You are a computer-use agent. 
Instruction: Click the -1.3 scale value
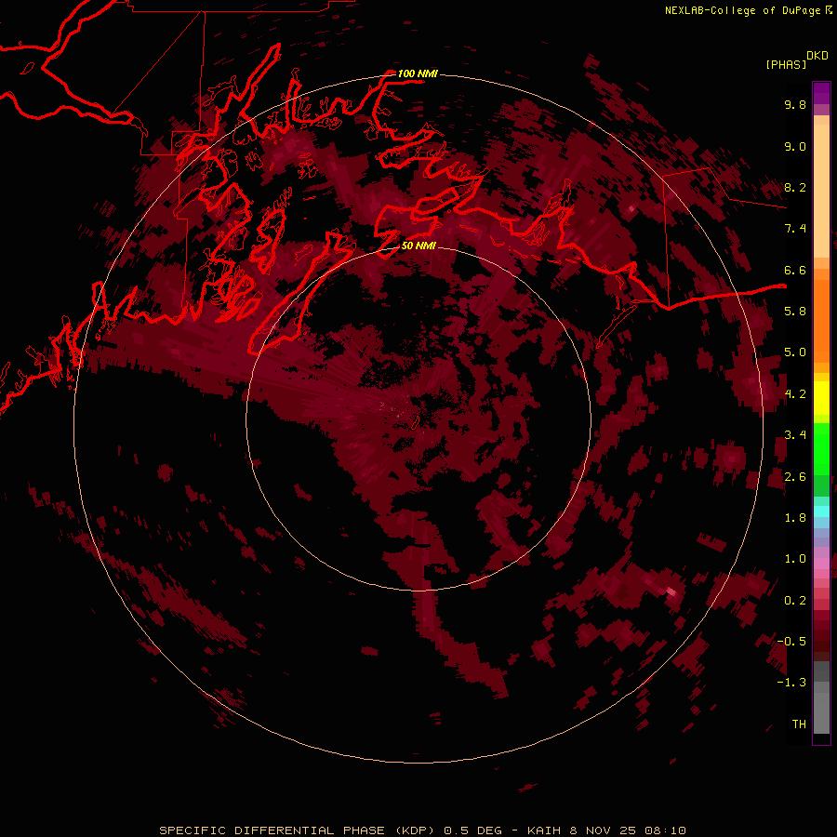click(x=791, y=683)
